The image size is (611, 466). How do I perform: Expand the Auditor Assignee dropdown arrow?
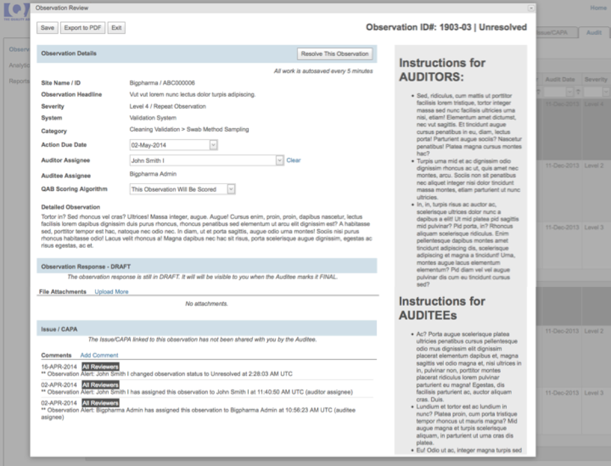280,160
